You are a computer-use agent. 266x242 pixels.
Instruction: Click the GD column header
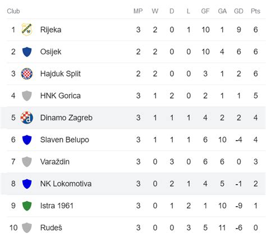pos(239,11)
